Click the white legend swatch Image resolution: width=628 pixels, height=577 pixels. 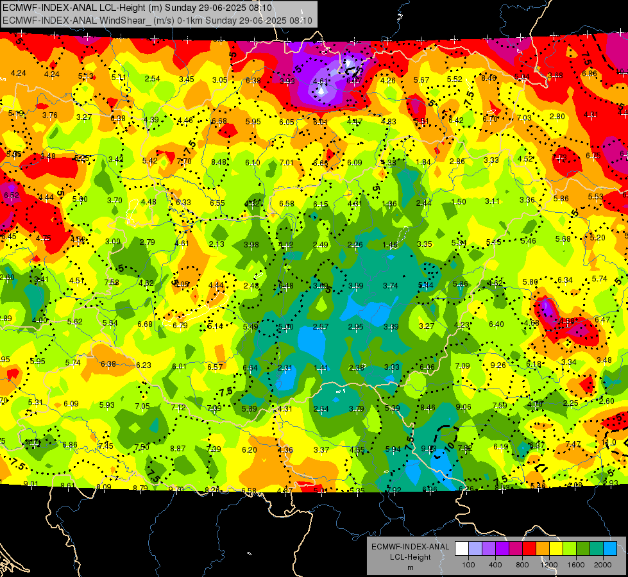pyautogui.click(x=462, y=549)
